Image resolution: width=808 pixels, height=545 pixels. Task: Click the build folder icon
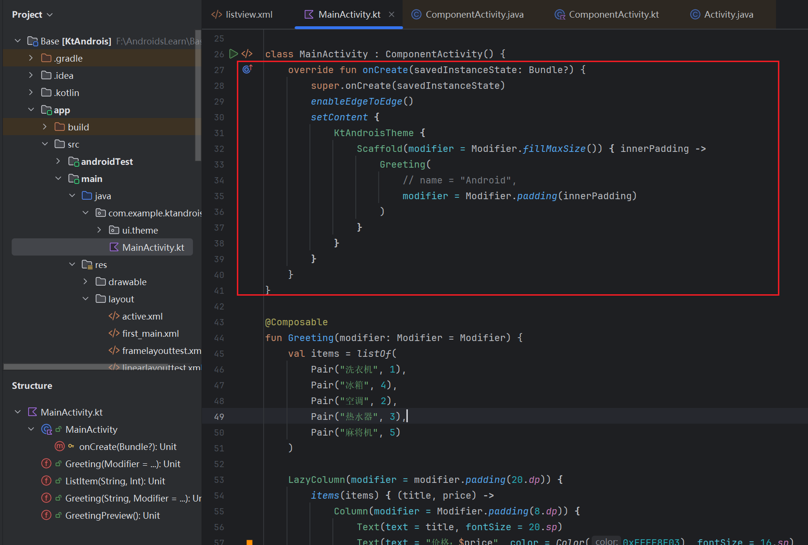tap(60, 127)
